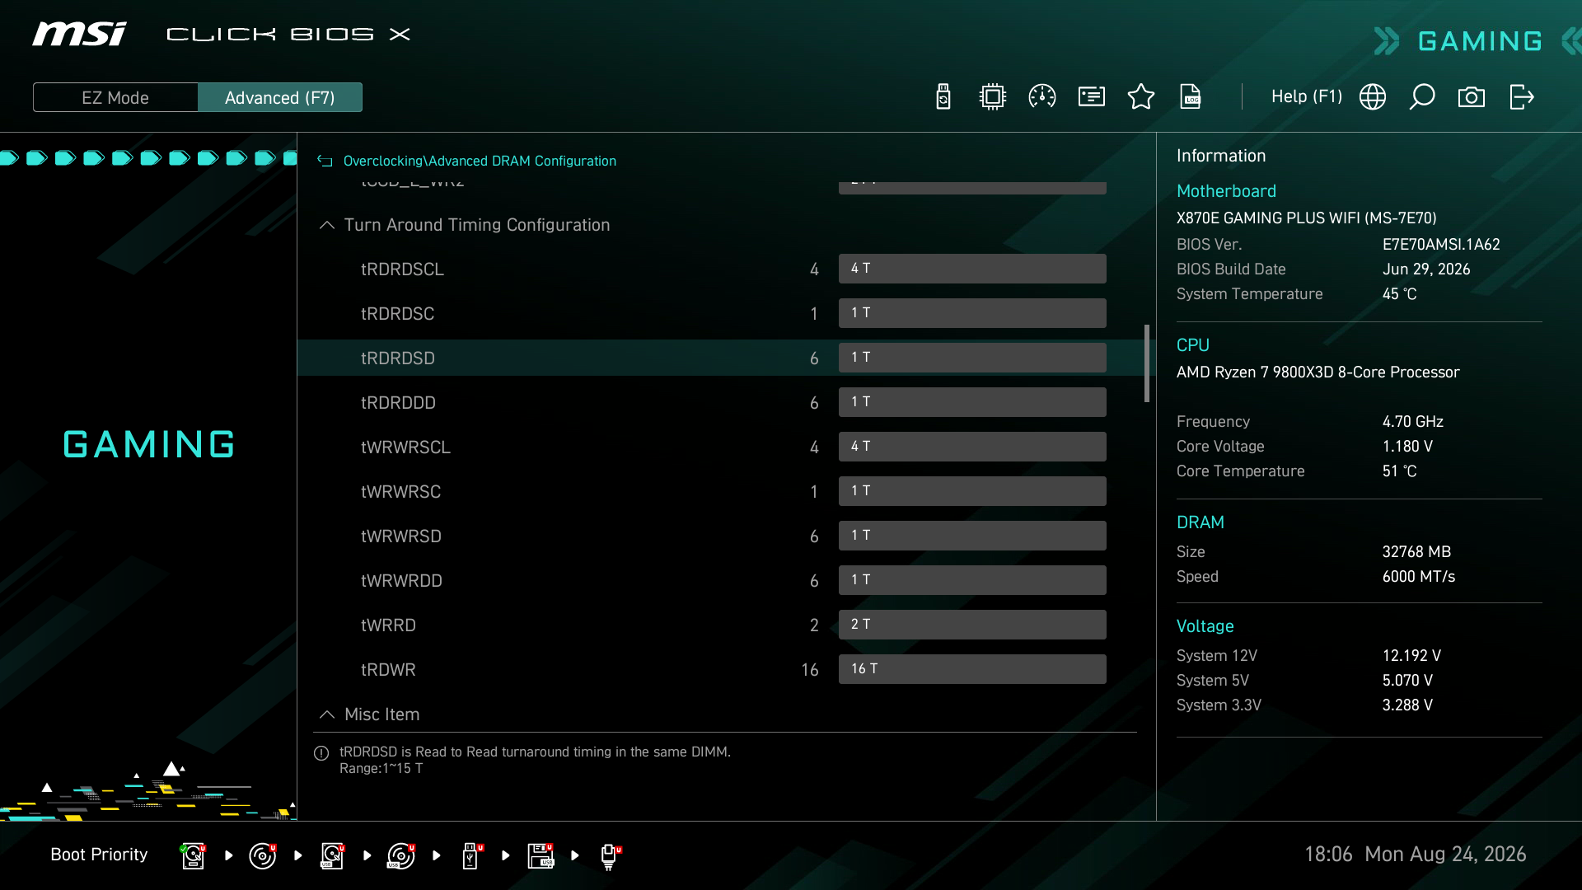Screen dimensions: 1582x890
Task: Open the tWRWRSC value field
Action: 972,491
